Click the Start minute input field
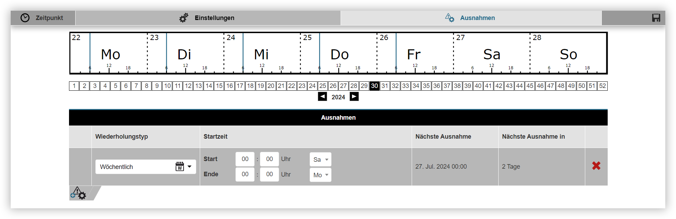The height and width of the screenshot is (219, 676). 269,159
